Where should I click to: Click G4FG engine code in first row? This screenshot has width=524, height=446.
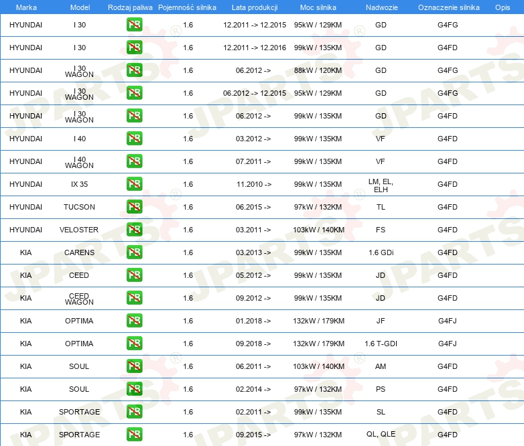click(x=448, y=25)
